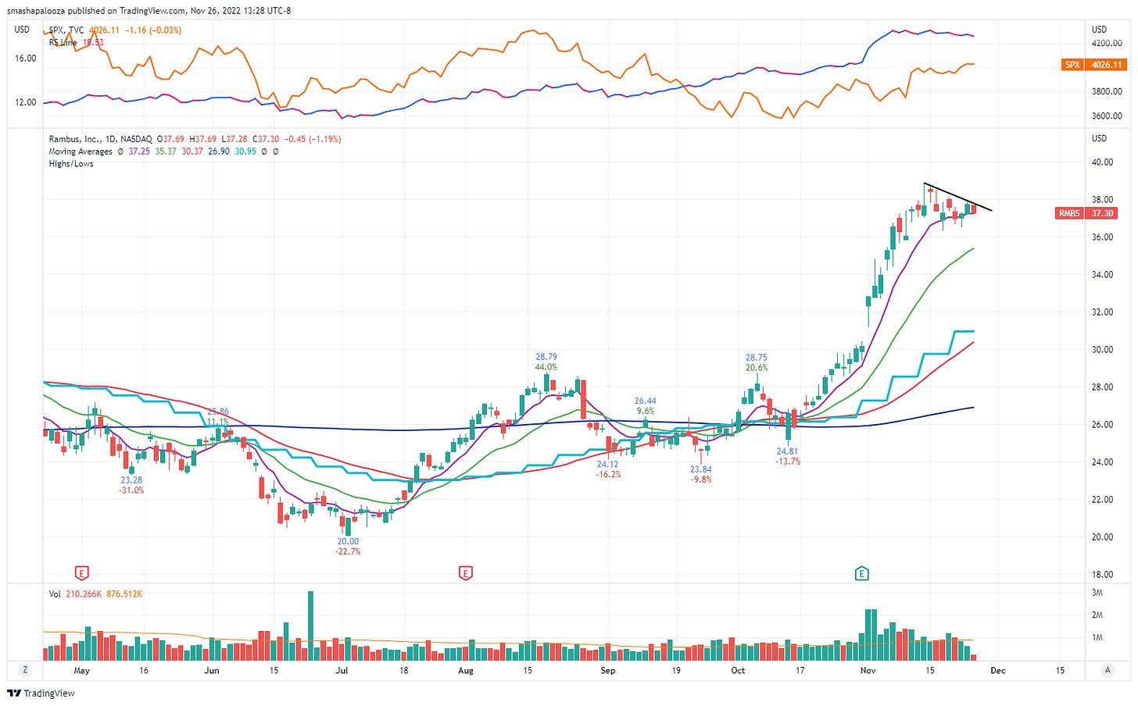Open the timezone Z button
Screen dimensions: 1138x706
click(x=25, y=670)
